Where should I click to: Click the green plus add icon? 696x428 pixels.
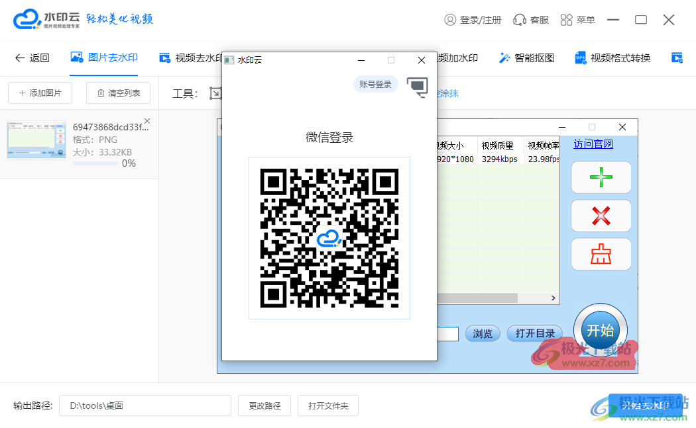click(x=601, y=177)
